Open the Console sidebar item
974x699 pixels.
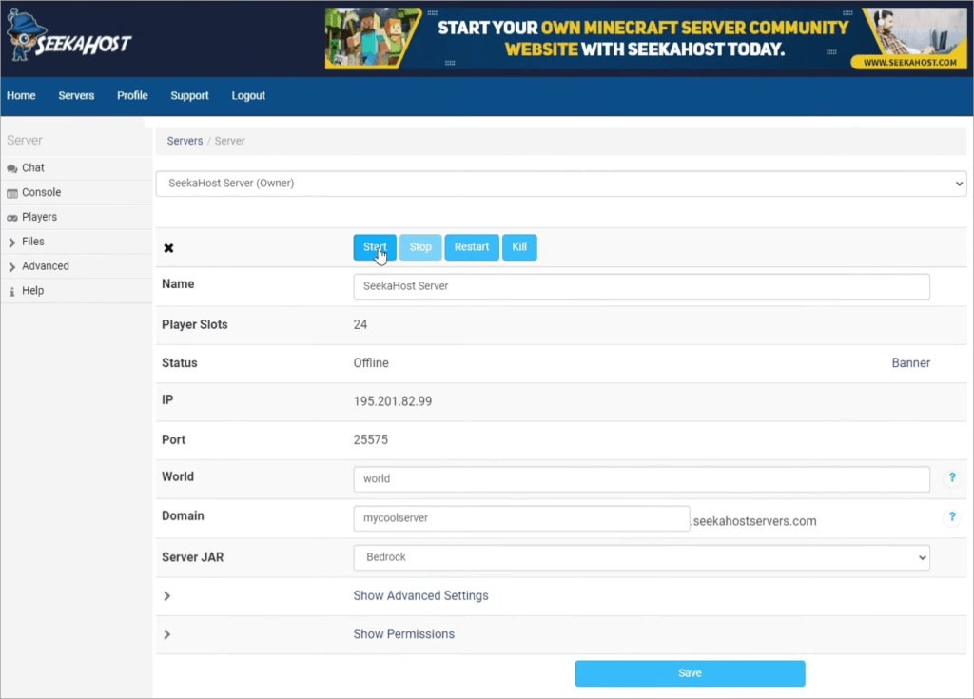tap(41, 192)
